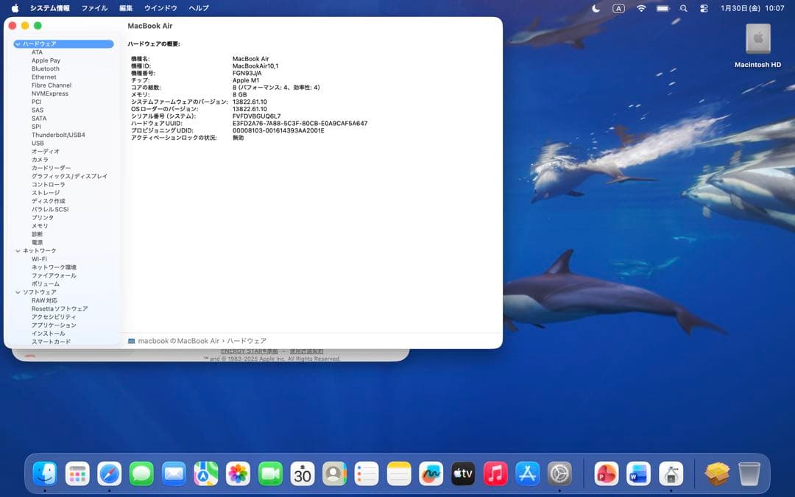Open the App Store from the Dock
This screenshot has width=795, height=497.
526,475
